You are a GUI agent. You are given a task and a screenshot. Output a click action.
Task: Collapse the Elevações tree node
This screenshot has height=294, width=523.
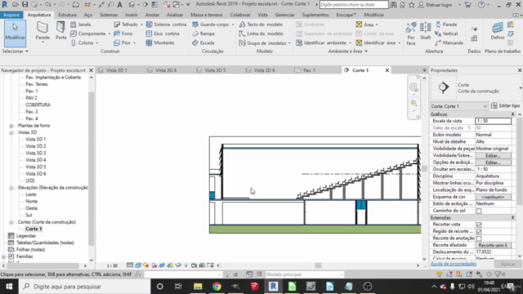pyautogui.click(x=11, y=188)
